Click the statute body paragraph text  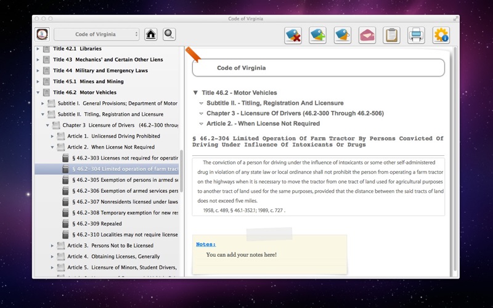click(320, 182)
